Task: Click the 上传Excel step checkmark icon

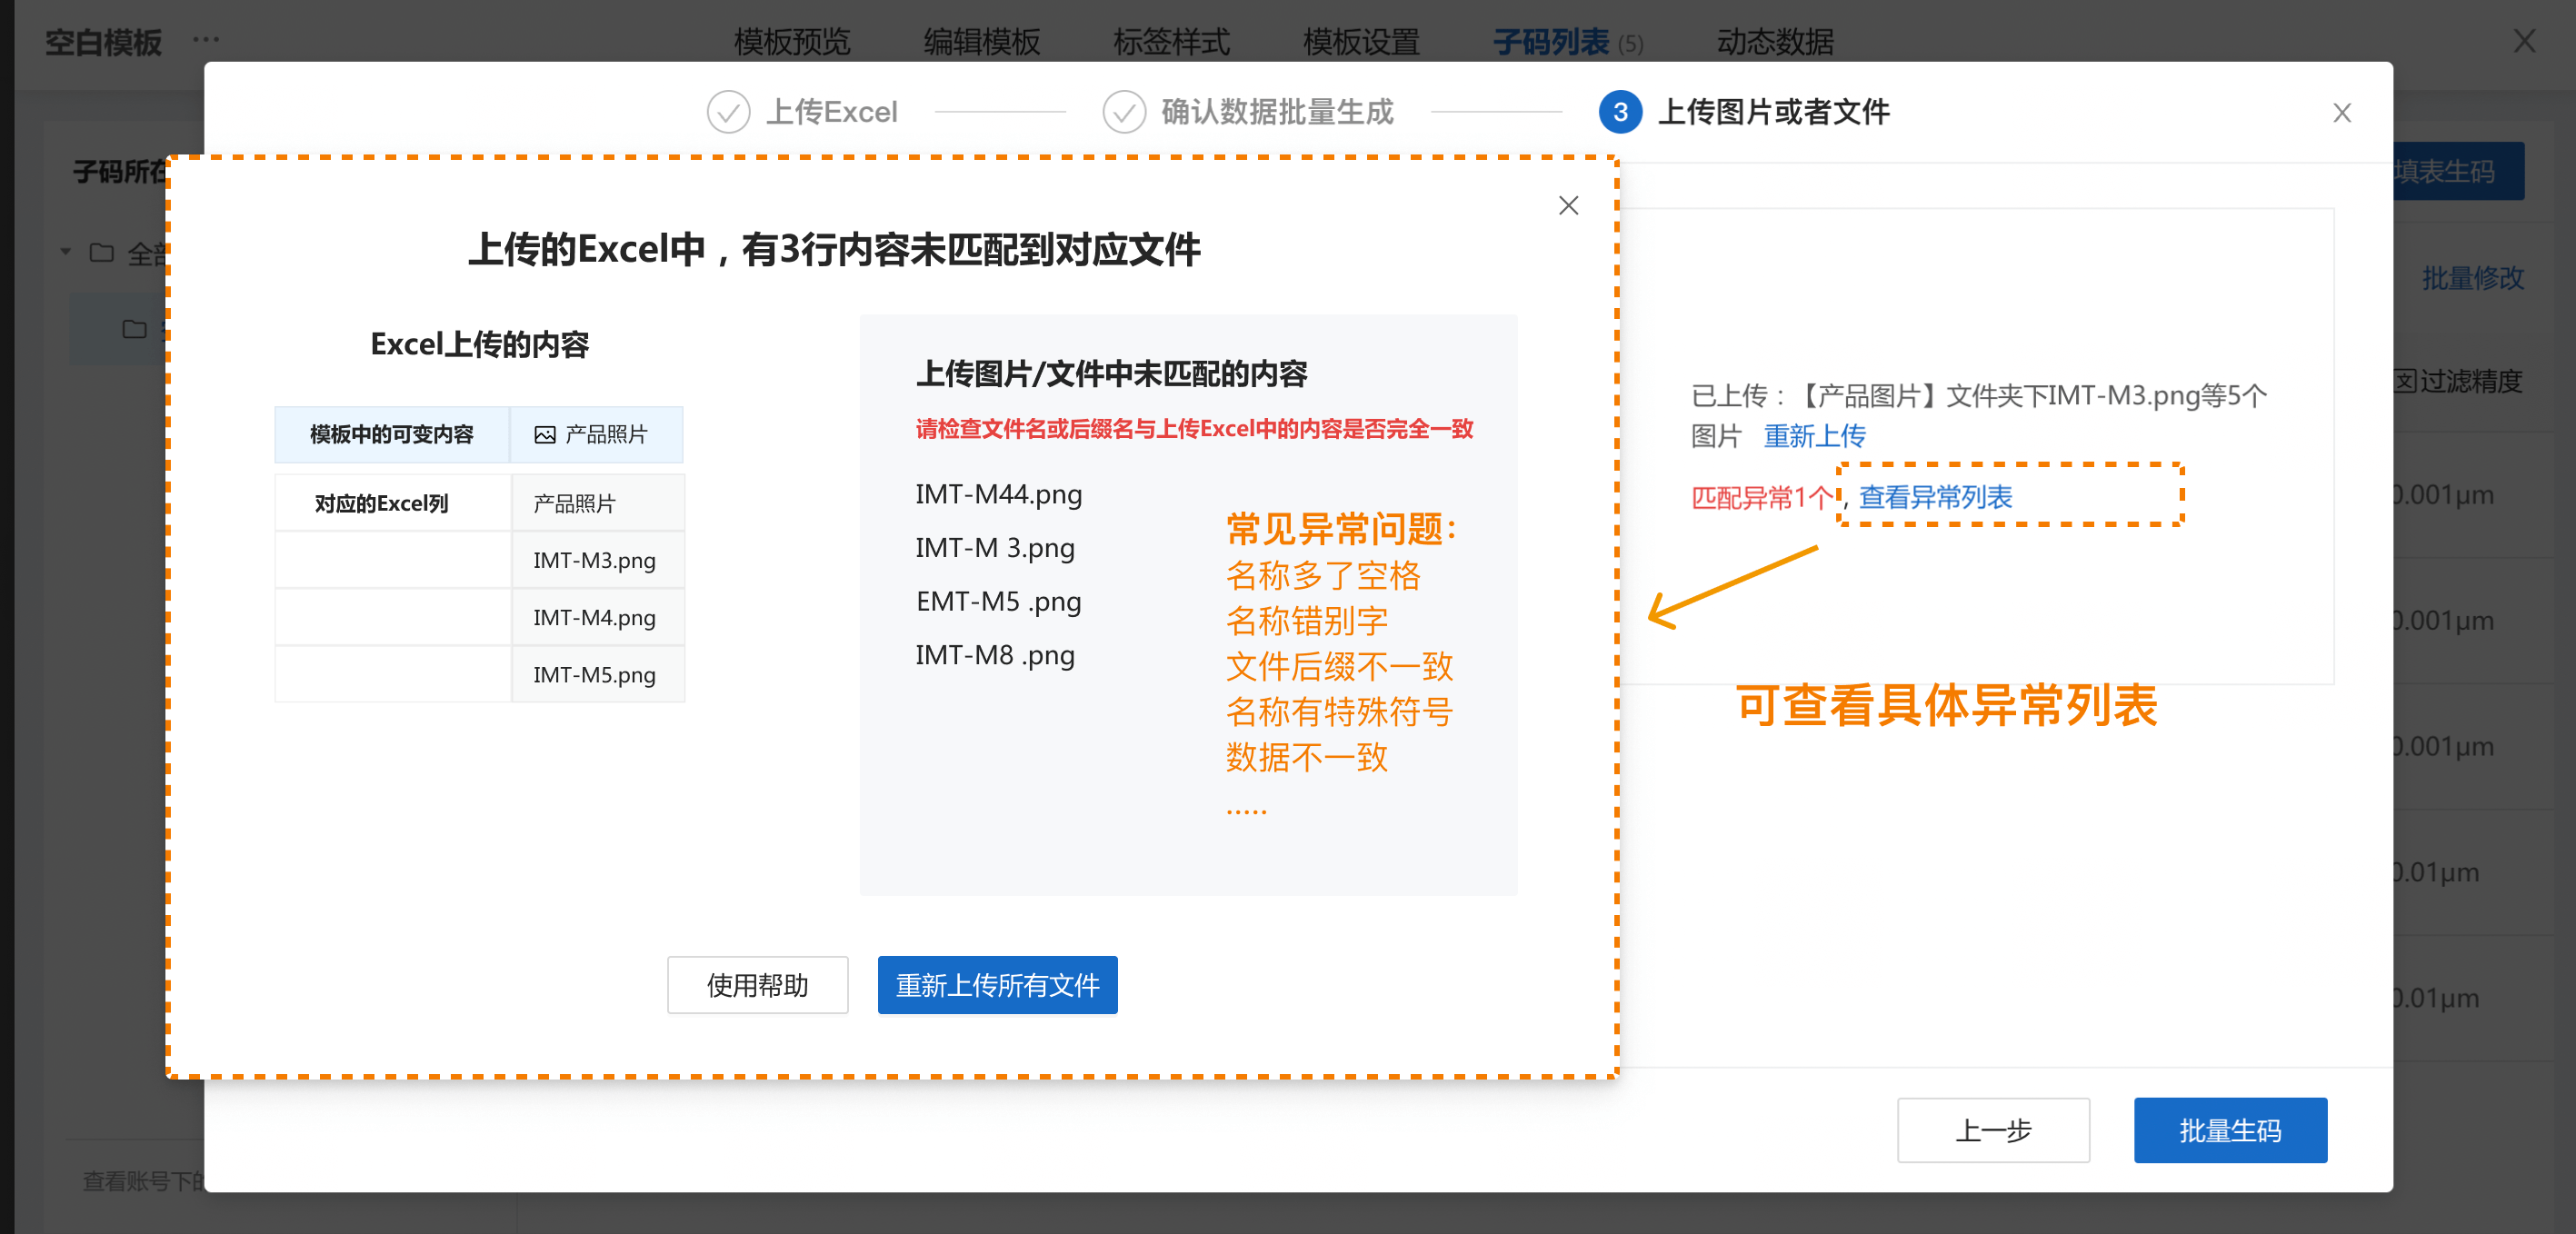Action: click(728, 112)
